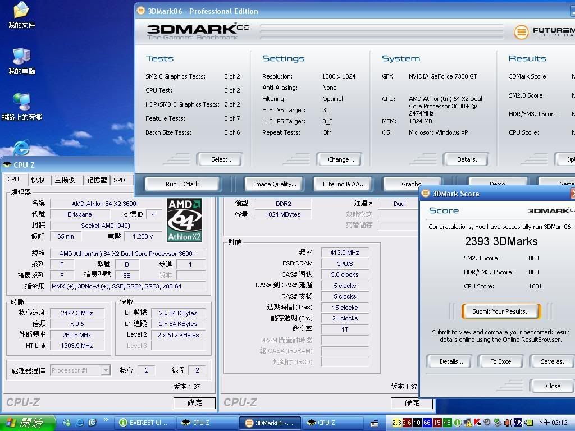Click the Windows Messenger quick launch icon
This screenshot has height=431, width=575.
[67, 423]
